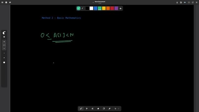Select the Typewriter text tool
The height and width of the screenshot is (112, 199).
click(92, 109)
